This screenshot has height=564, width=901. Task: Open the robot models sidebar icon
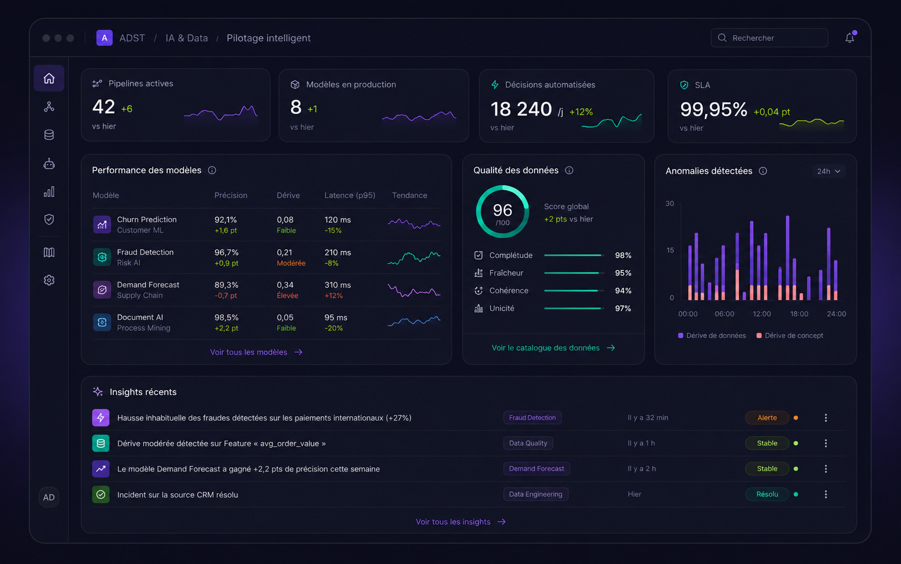(49, 164)
